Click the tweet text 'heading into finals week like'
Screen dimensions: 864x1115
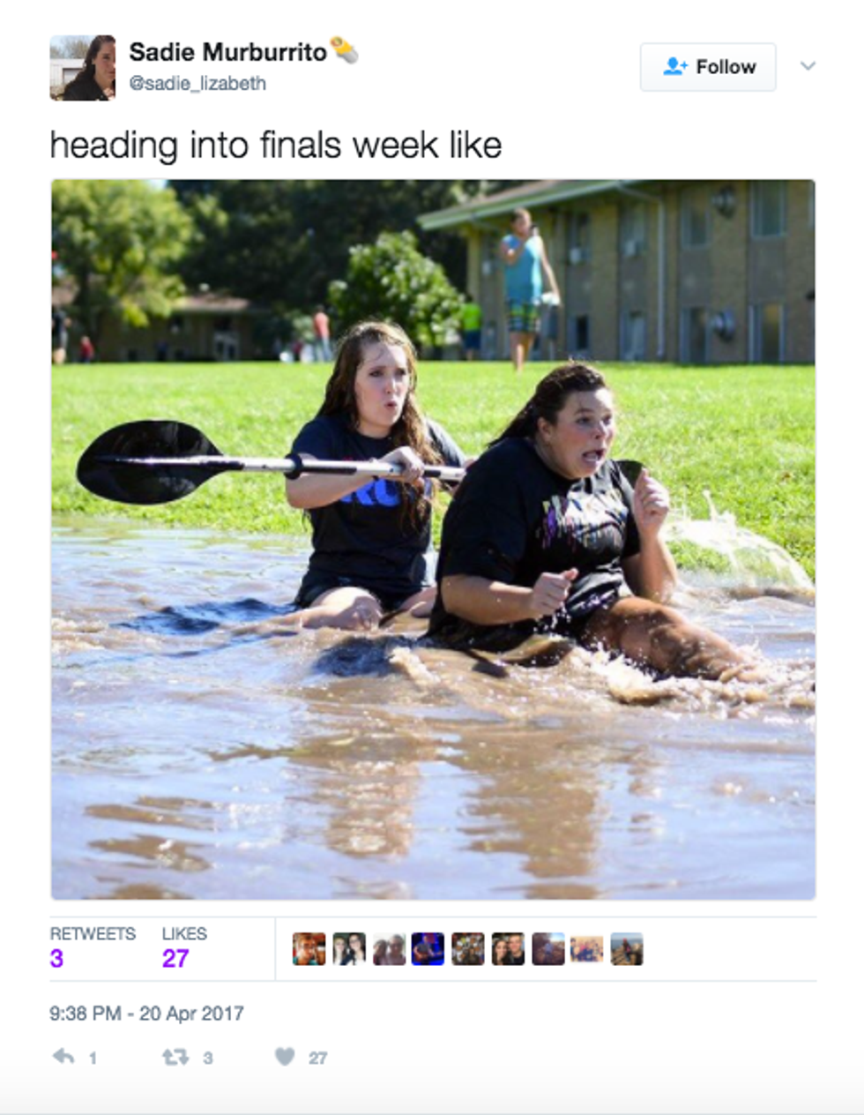[x=276, y=146]
